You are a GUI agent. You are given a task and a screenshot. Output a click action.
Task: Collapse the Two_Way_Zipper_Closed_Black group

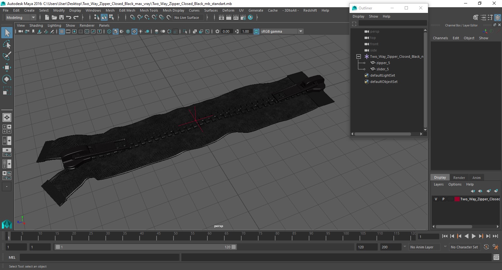click(359, 57)
